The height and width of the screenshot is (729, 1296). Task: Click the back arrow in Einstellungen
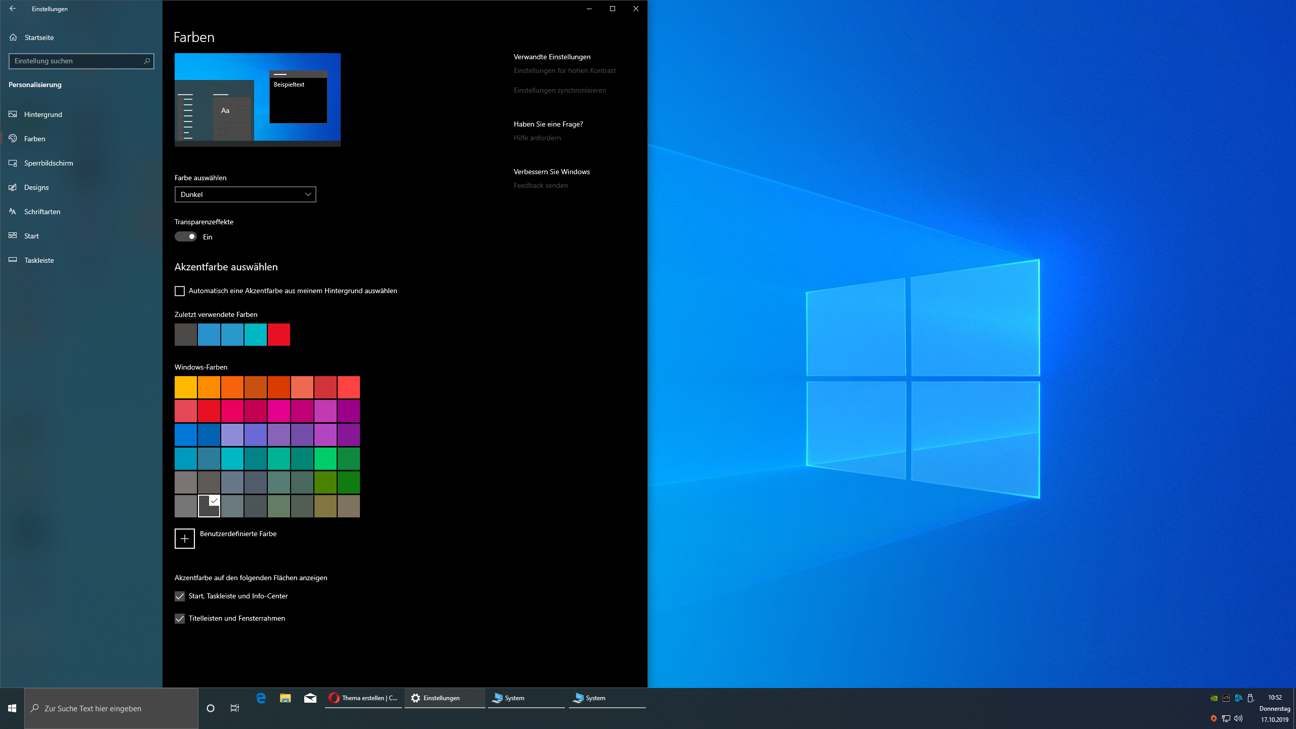pyautogui.click(x=13, y=9)
